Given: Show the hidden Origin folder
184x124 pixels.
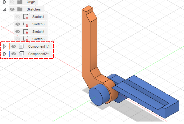Looking at the screenshot, I should [12, 2].
